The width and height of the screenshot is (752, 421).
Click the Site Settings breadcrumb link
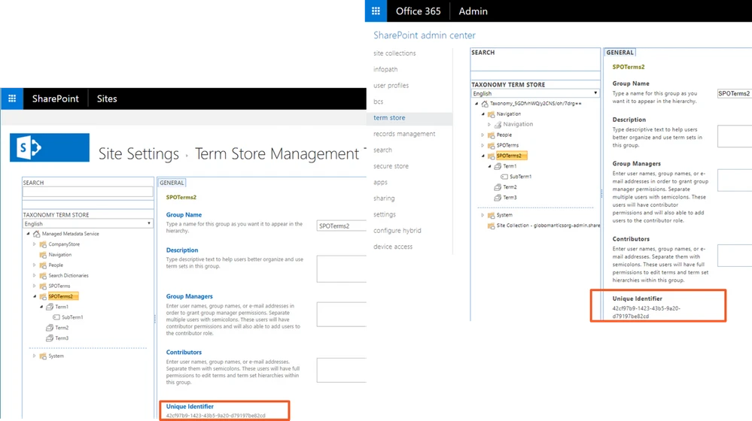139,154
